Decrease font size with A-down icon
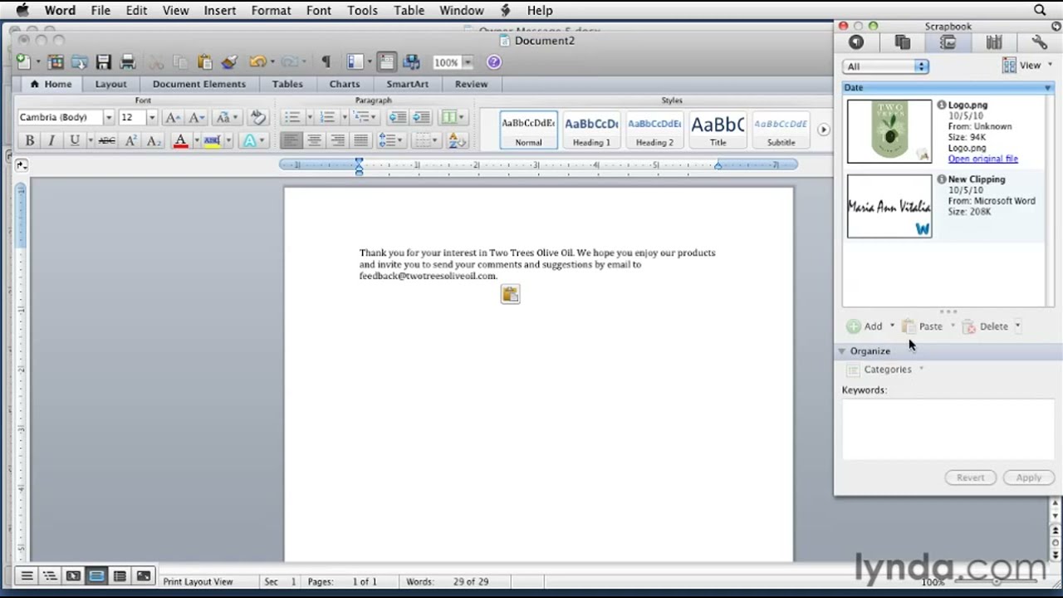This screenshot has height=598, width=1063. click(x=197, y=117)
